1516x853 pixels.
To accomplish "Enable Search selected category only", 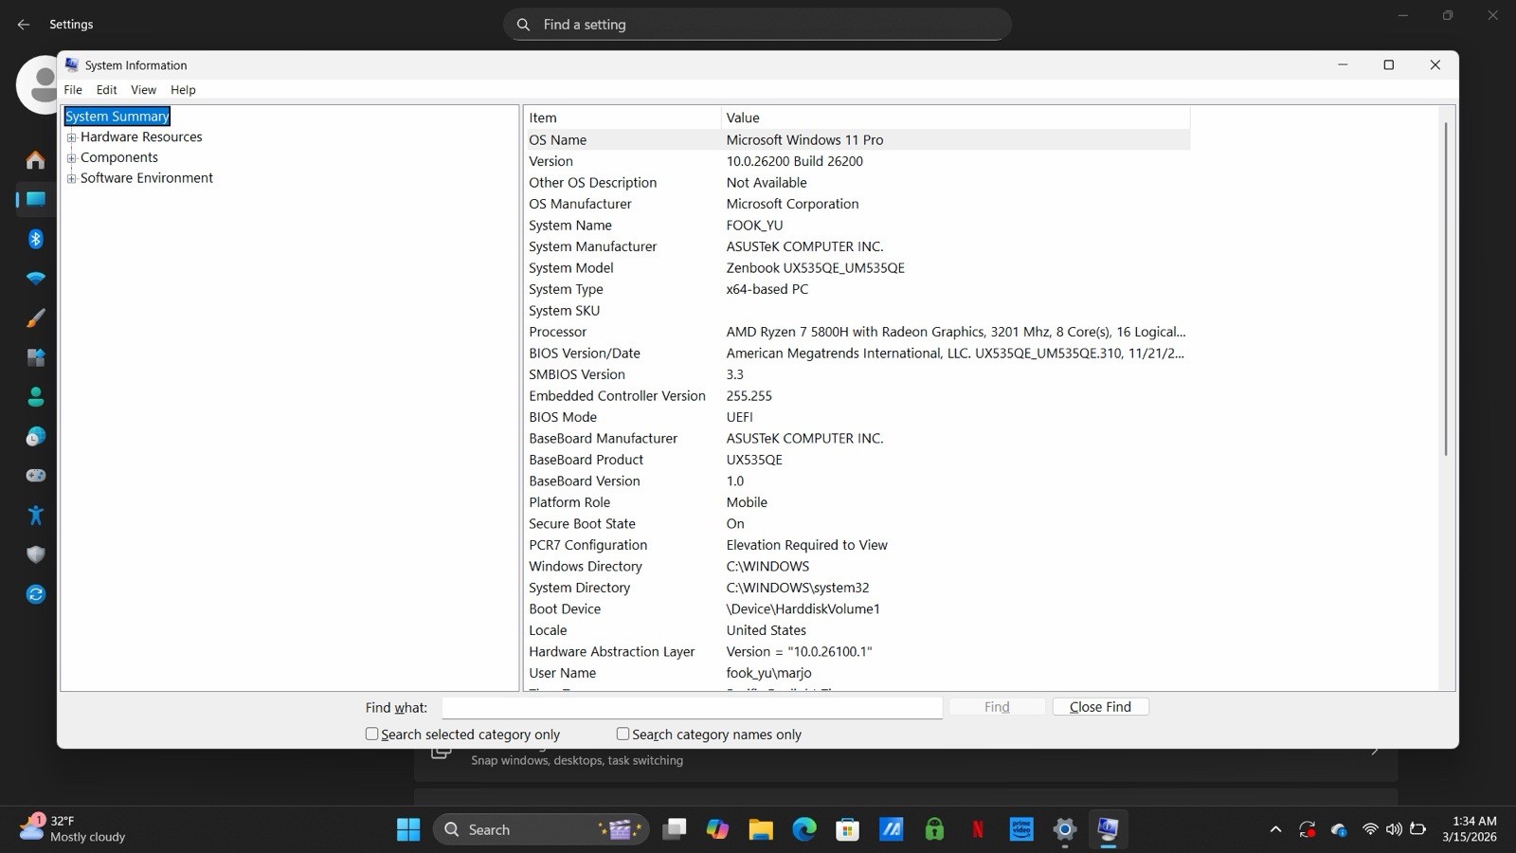I will coord(371,734).
